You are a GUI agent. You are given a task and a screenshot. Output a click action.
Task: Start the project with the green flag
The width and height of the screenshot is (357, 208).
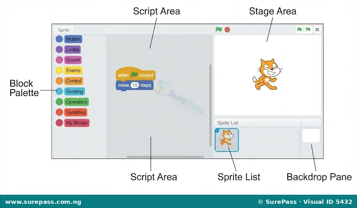tap(219, 29)
